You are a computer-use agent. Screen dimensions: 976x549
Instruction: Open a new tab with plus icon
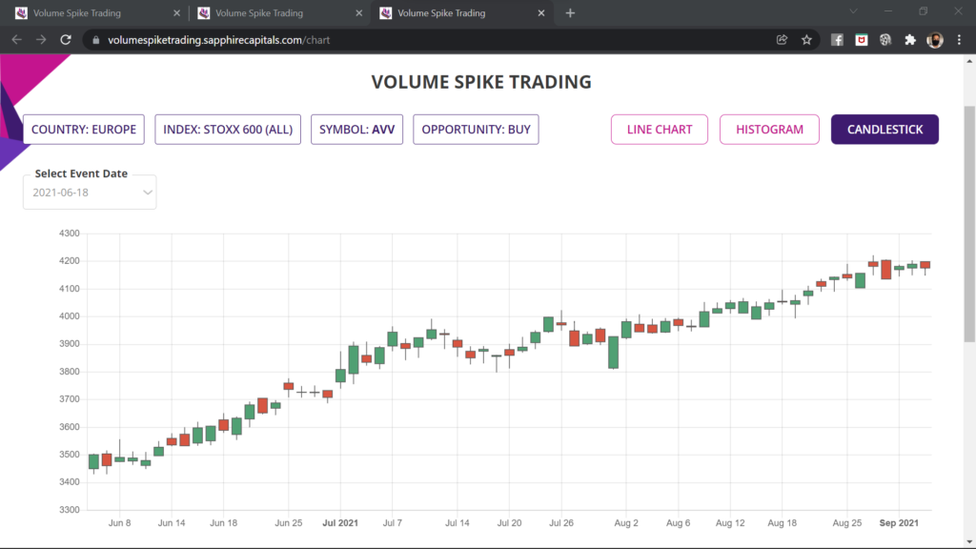(570, 13)
